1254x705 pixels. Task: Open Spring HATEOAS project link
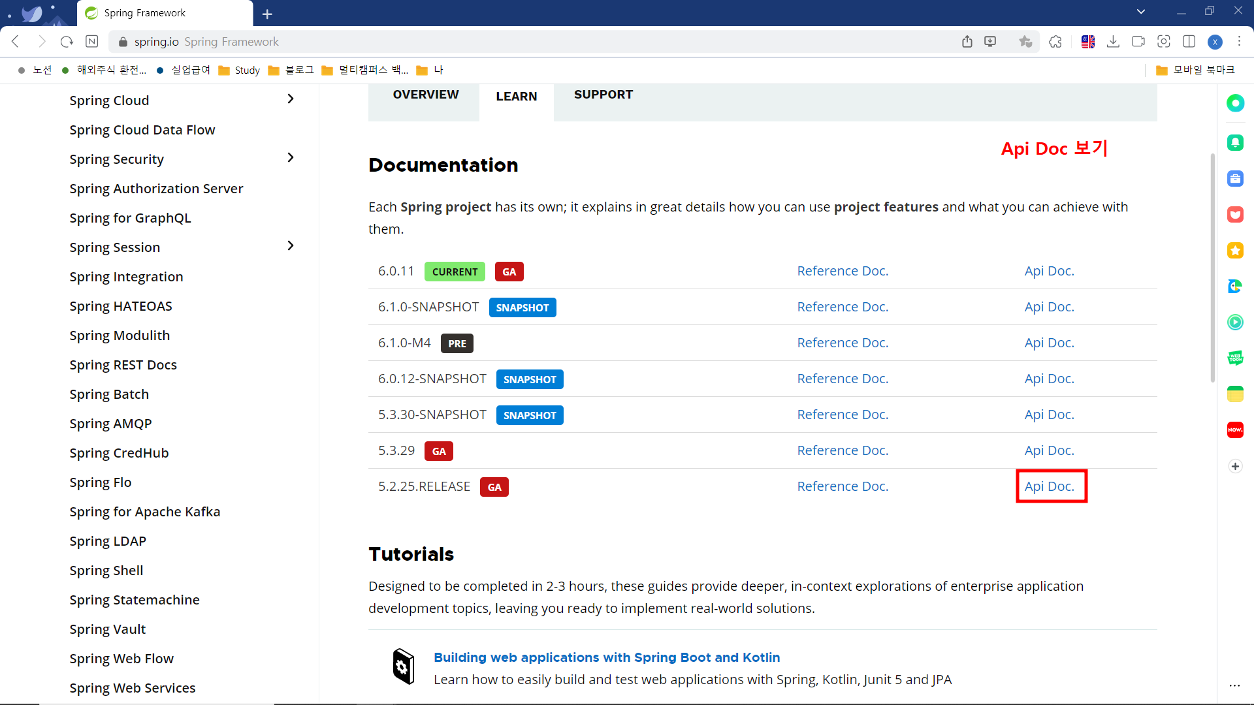pos(121,306)
